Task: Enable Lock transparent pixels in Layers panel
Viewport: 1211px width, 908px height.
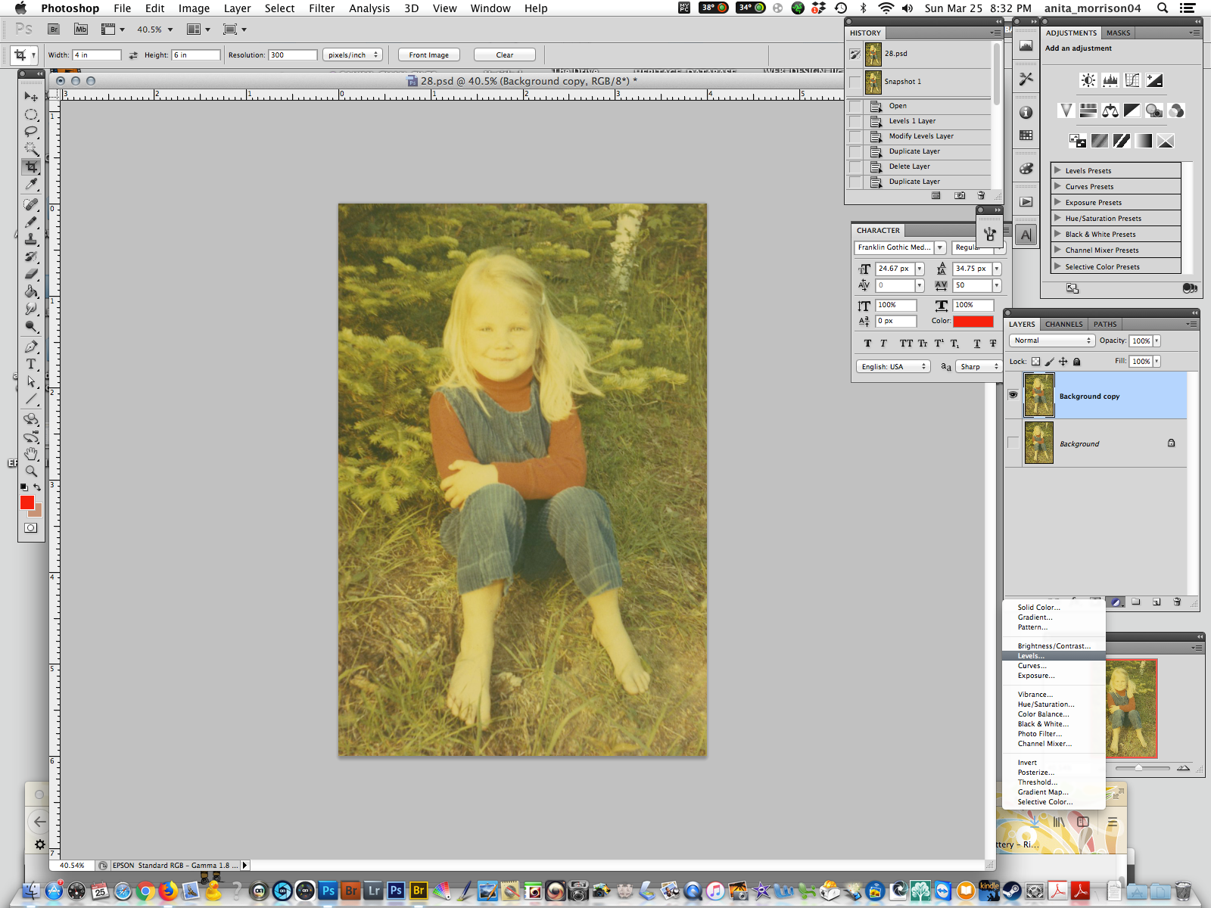Action: click(x=1035, y=362)
